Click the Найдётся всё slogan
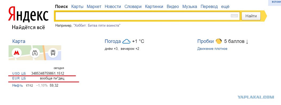Viewport: 281px width, 105px height. pyautogui.click(x=28, y=27)
